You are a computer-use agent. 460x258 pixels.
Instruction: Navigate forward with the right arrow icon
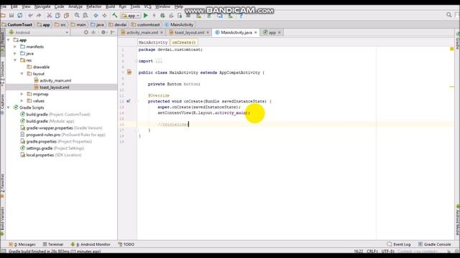click(x=104, y=15)
